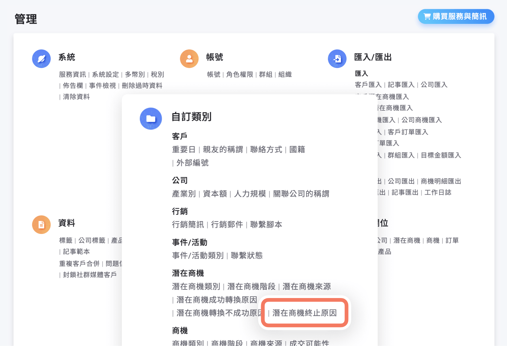Viewport: 507px width, 346px height.
Task: Open 刪除過時資料 link
Action: click(x=142, y=86)
